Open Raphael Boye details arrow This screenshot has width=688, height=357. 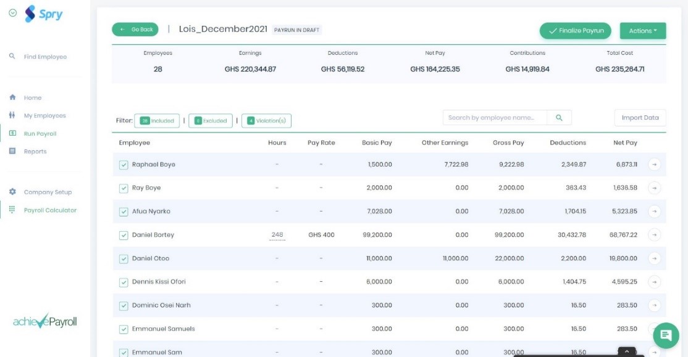click(x=654, y=164)
